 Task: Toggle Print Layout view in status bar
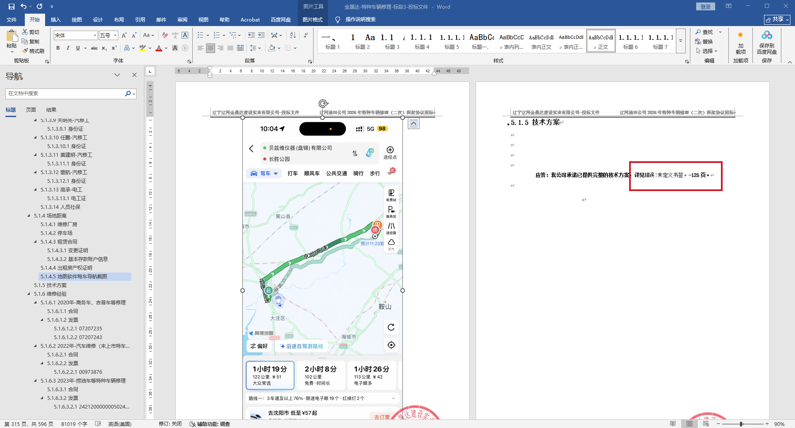tap(690, 424)
